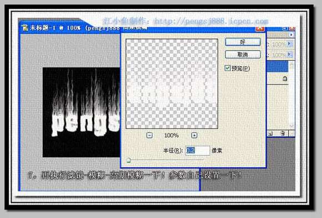The width and height of the screenshot is (322, 218).
Task: Confirm the Gaussian blur with 好 button
Action: 243,42
